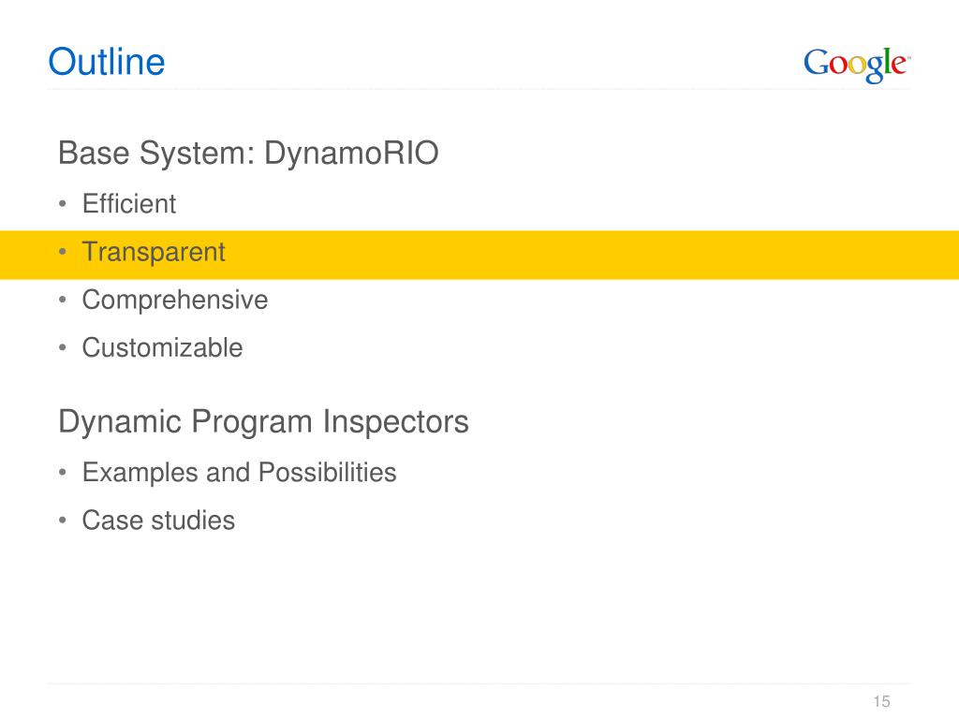Viewport: 959px width, 719px height.
Task: Click the Google logo
Action: (x=856, y=64)
